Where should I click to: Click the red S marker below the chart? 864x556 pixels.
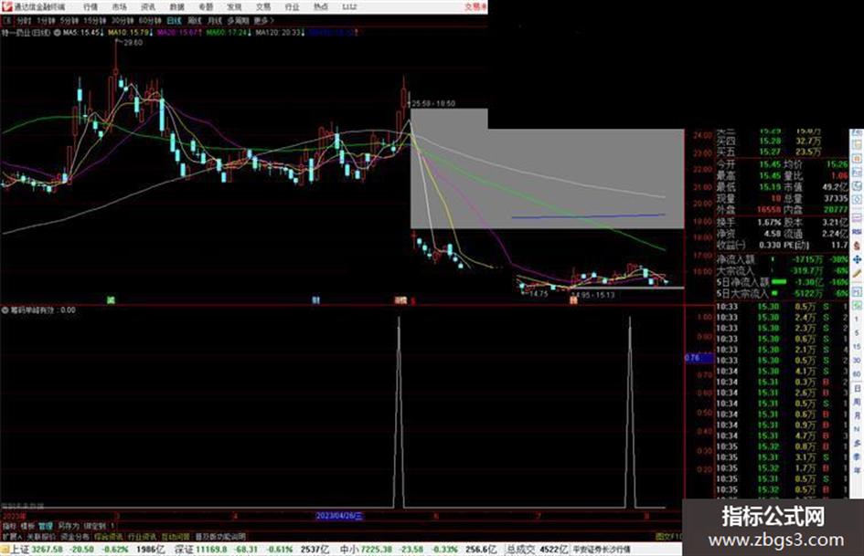point(412,301)
